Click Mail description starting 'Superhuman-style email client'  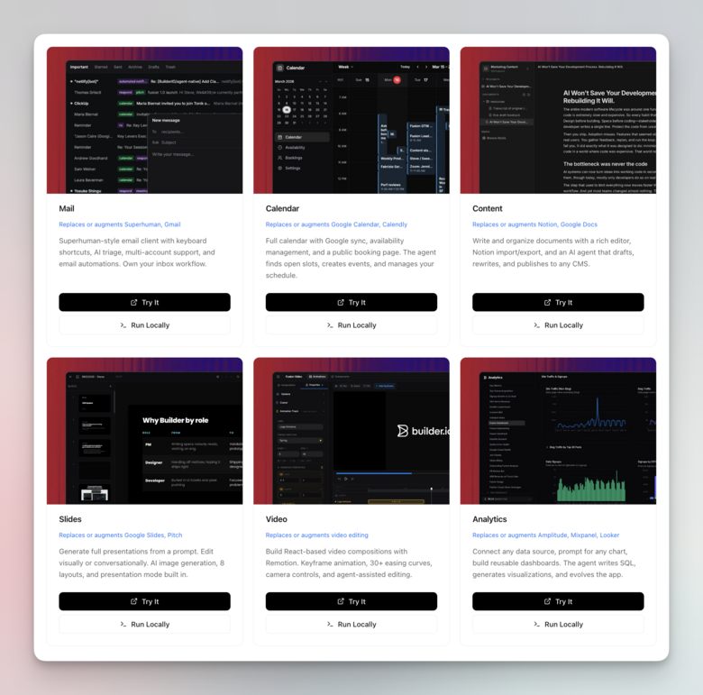point(137,252)
